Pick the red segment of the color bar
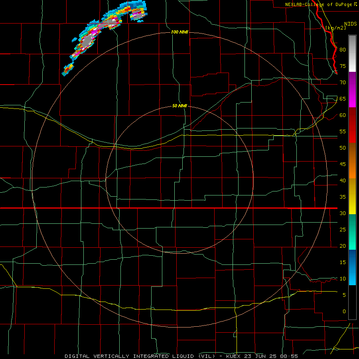Image resolution: width=359 pixels, height=359 pixels. (x=352, y=125)
